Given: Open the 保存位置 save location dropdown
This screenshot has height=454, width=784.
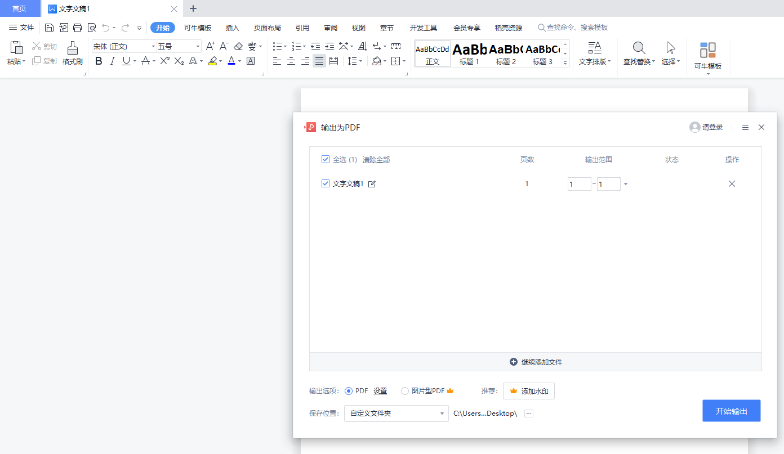Looking at the screenshot, I should click(396, 413).
